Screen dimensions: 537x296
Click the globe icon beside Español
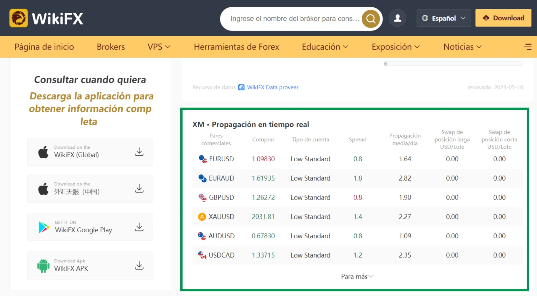coord(425,18)
